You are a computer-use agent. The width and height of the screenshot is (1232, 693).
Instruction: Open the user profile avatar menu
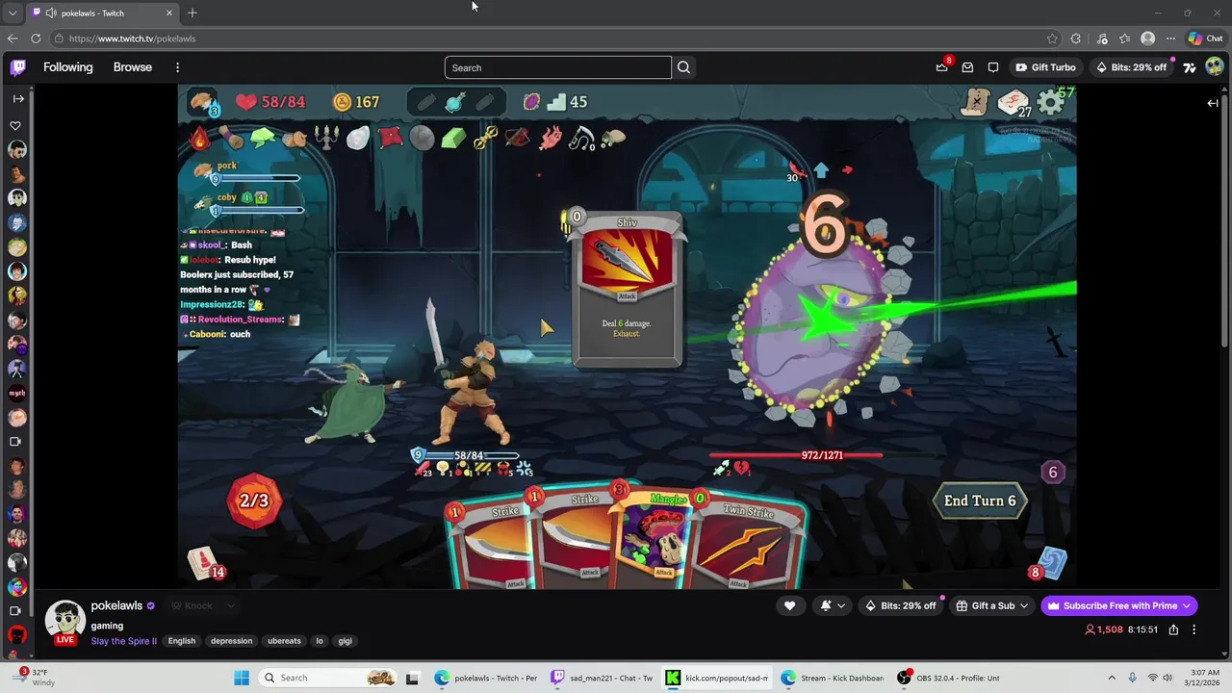pyautogui.click(x=1214, y=67)
